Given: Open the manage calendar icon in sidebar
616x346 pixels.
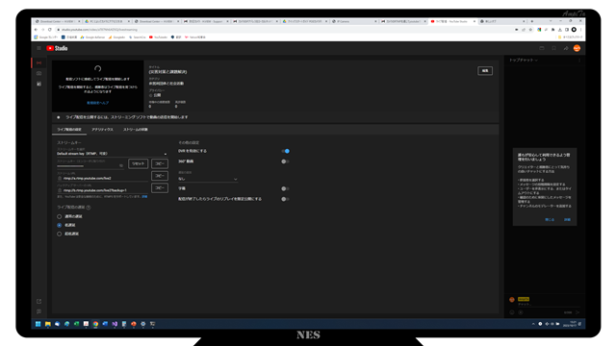Looking at the screenshot, I should pos(38,84).
